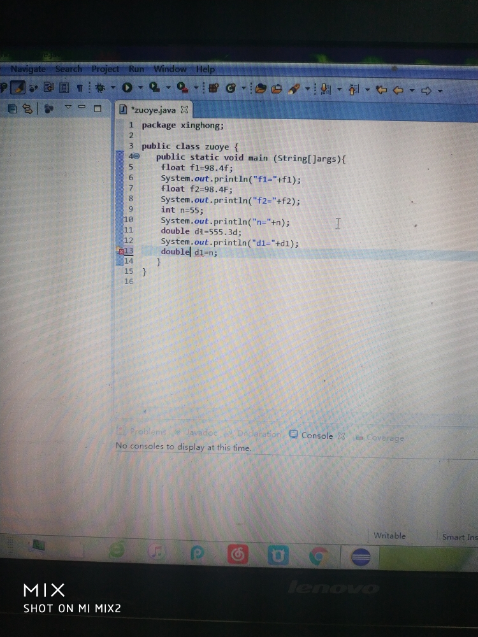Screen dimensions: 478x637
Task: Click the error marker on line 13
Action: [x=120, y=251]
